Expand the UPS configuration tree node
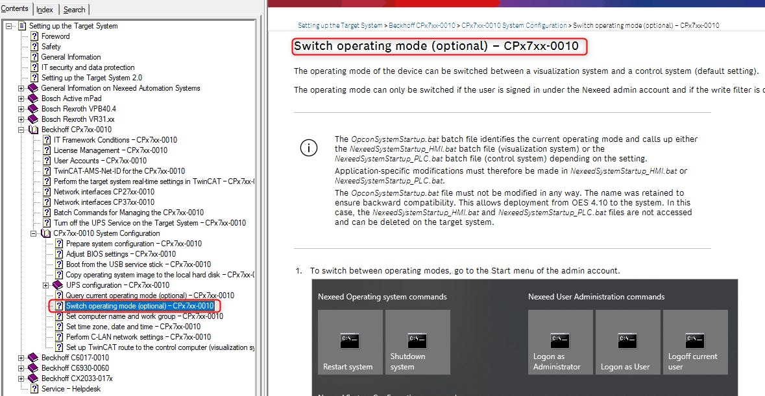The image size is (765, 396). 46,285
